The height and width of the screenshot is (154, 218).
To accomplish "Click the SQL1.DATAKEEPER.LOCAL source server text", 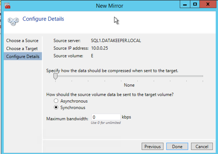I will tap(116, 41).
